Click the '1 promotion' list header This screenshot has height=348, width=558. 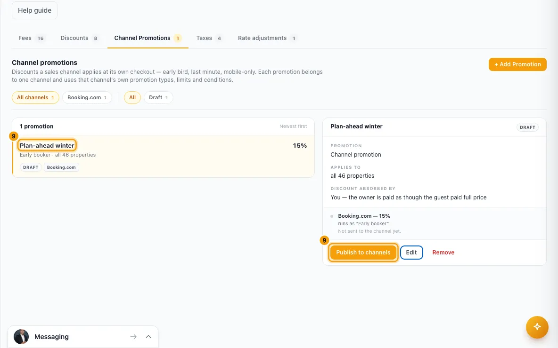pos(37,127)
